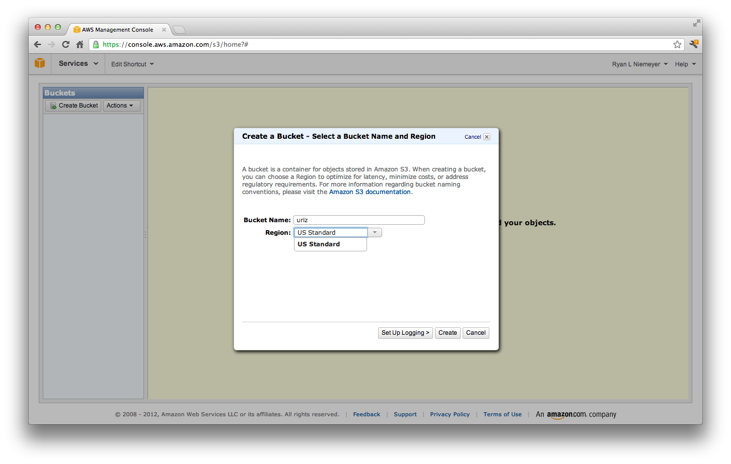Screen dimensions: 731x464
Task: Reload the page with the refresh icon
Action: [x=65, y=44]
